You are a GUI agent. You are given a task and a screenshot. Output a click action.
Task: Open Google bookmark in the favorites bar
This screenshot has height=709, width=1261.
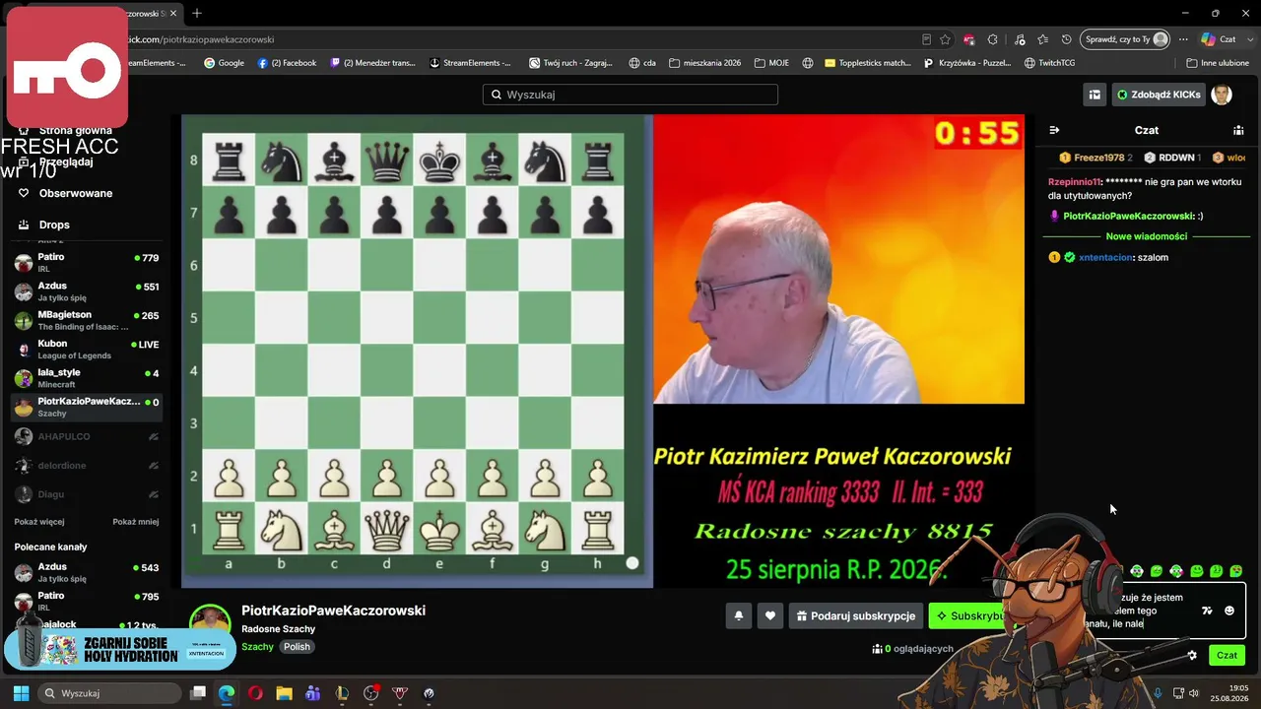point(224,63)
